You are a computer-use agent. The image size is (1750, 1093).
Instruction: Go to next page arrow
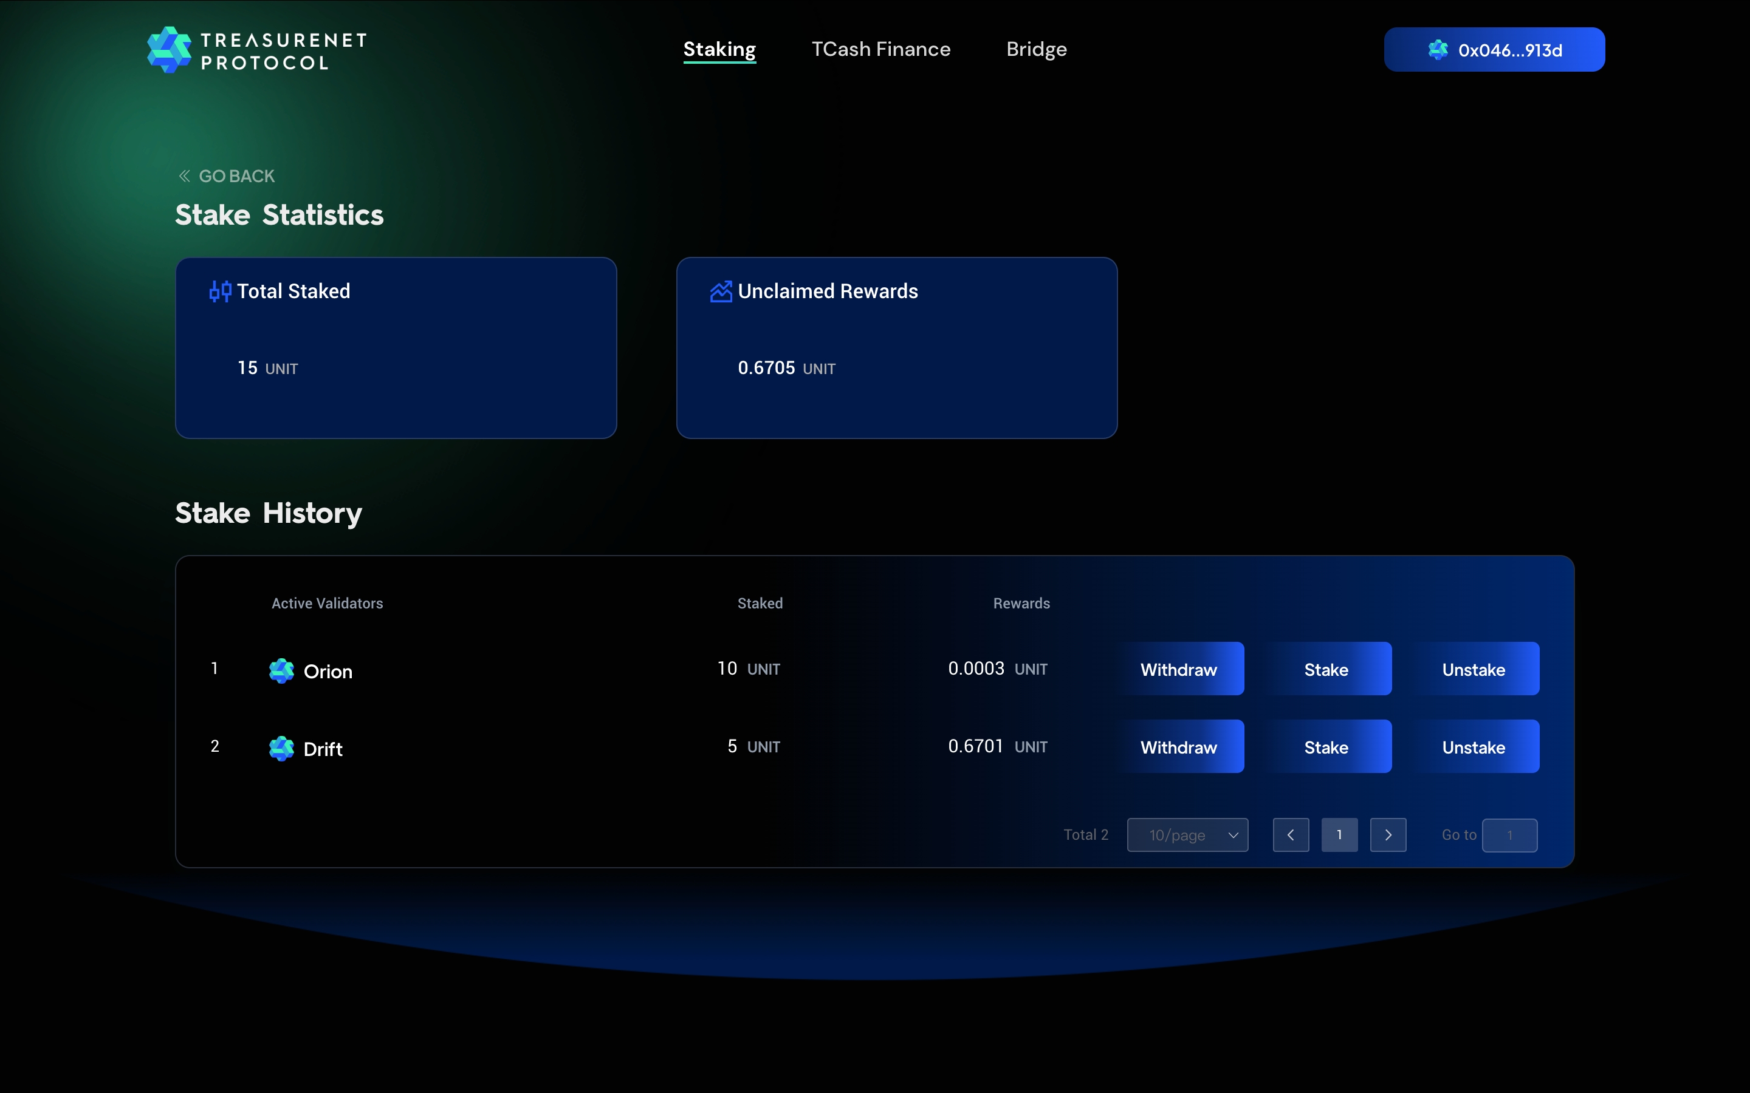tap(1388, 835)
